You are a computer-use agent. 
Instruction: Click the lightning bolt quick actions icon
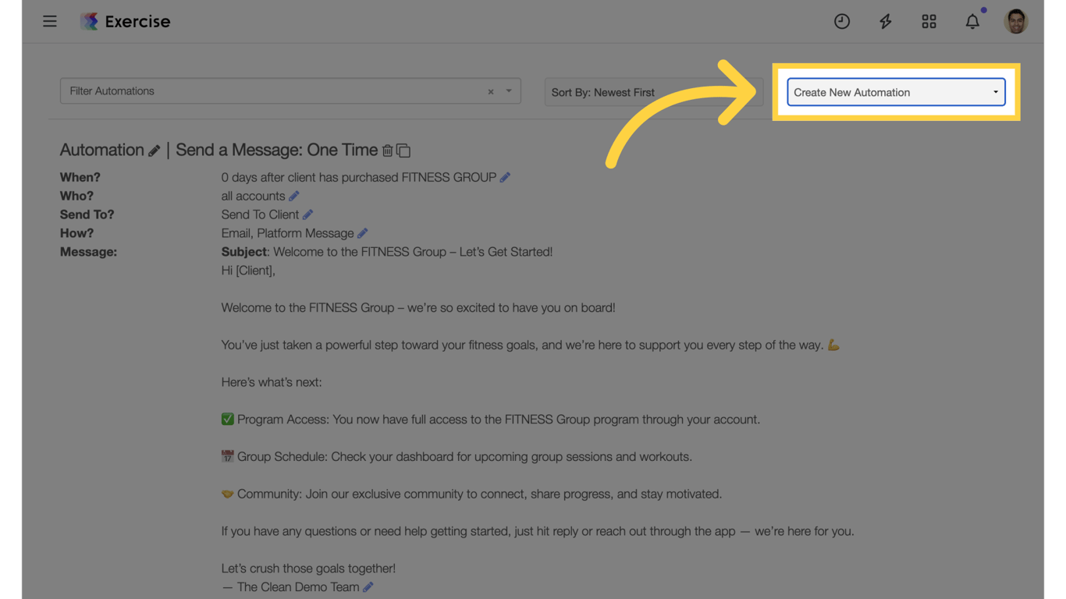886,21
